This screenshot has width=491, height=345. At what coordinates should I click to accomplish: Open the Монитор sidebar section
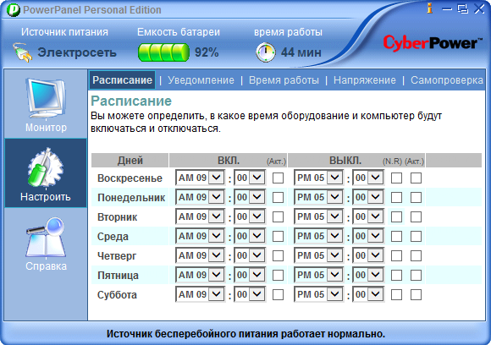pos(46,104)
